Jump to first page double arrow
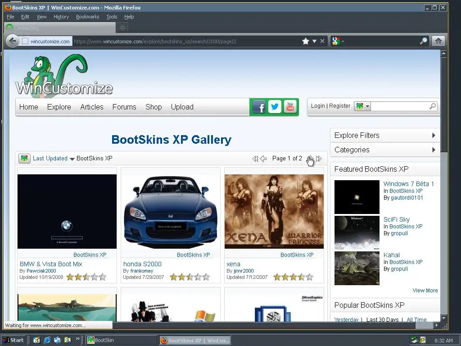Screen dimensions: 461x346 [255, 159]
